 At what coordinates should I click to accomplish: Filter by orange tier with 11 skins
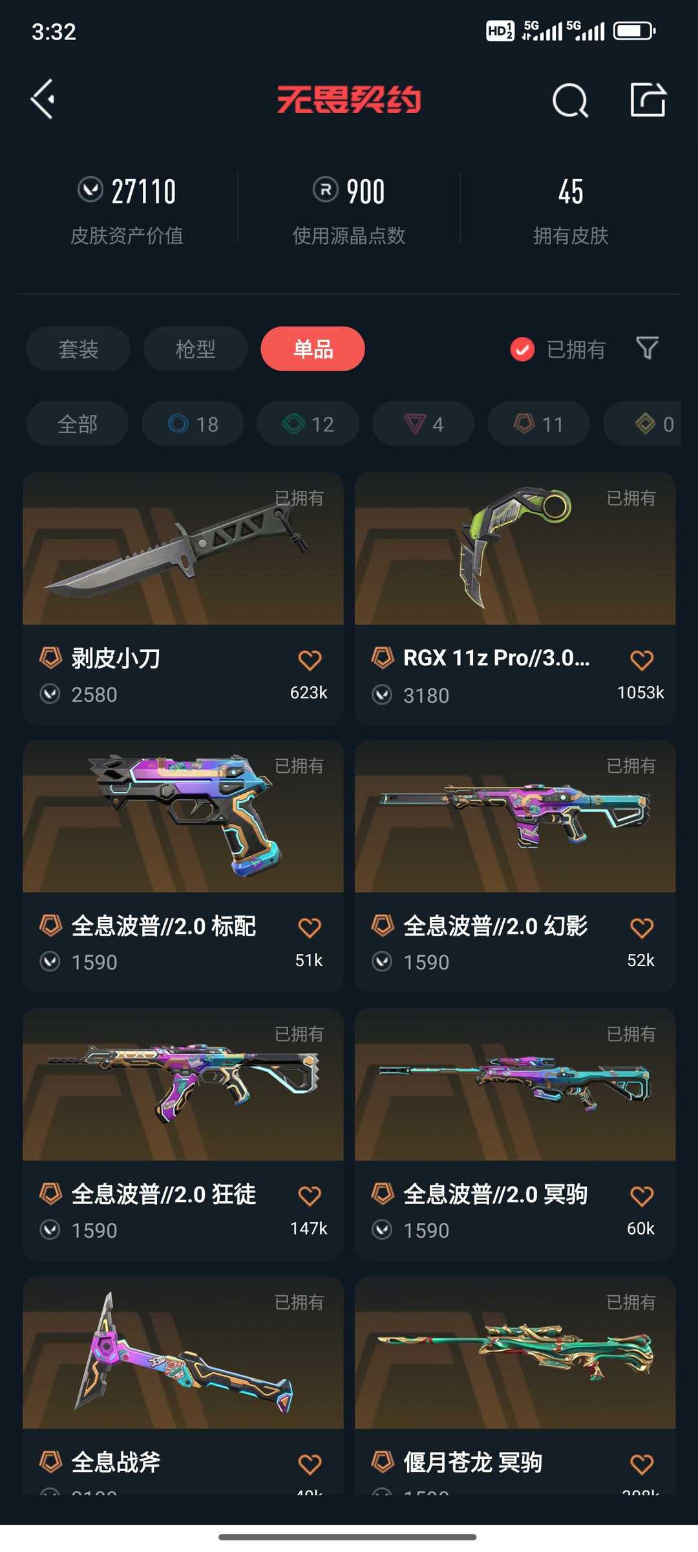coord(538,424)
